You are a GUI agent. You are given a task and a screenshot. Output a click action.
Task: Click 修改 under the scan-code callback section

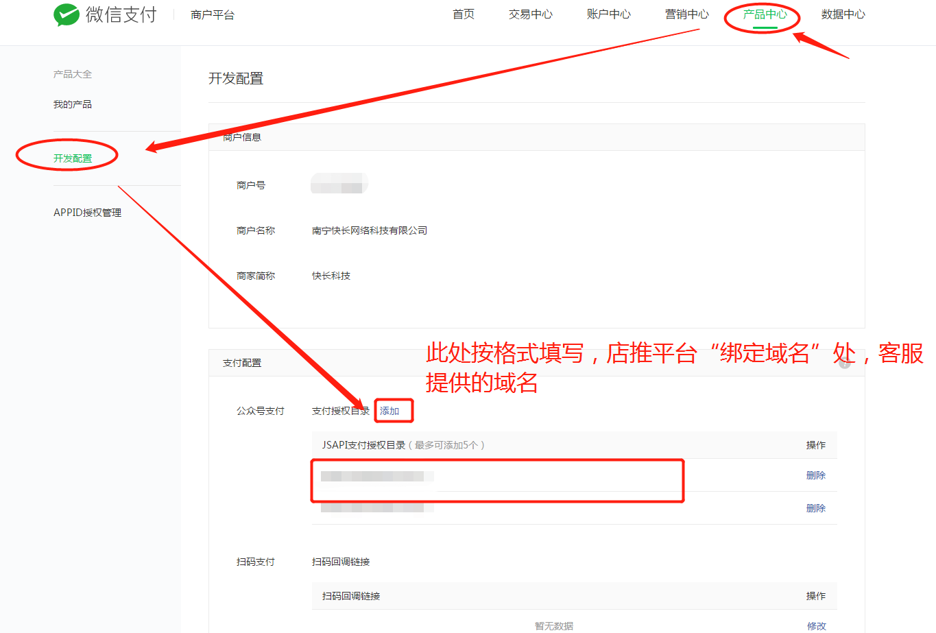(817, 625)
